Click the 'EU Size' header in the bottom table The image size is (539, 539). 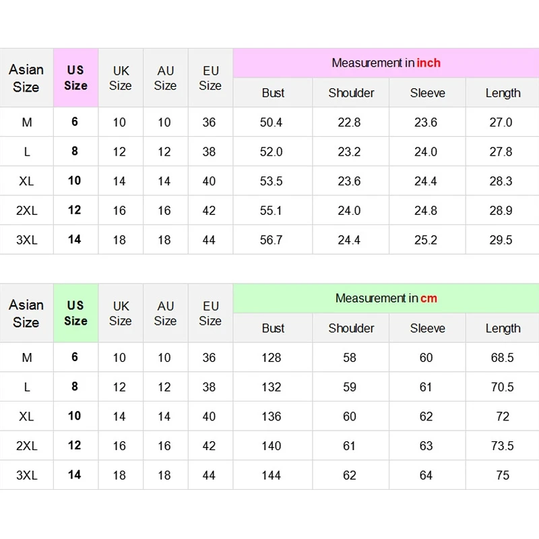[x=210, y=313]
